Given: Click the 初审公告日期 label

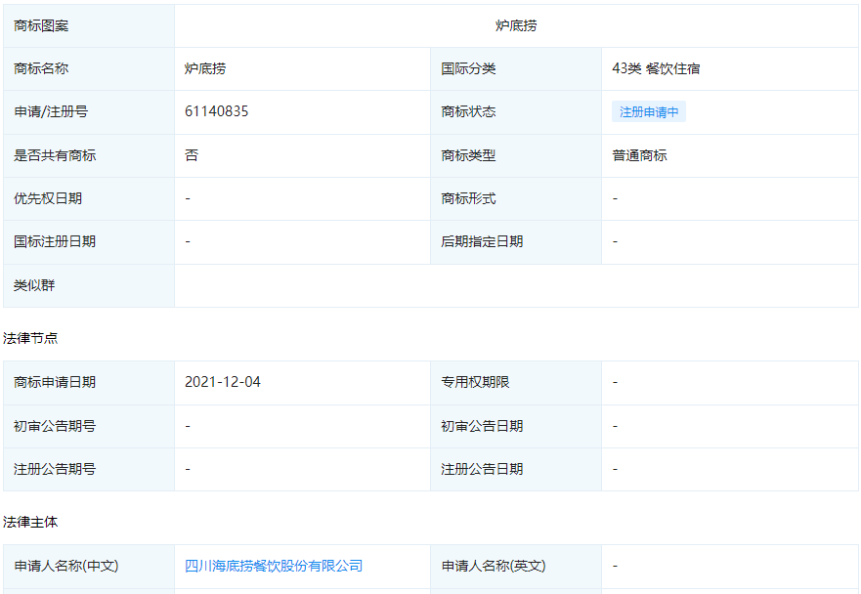Looking at the screenshot, I should point(482,426).
